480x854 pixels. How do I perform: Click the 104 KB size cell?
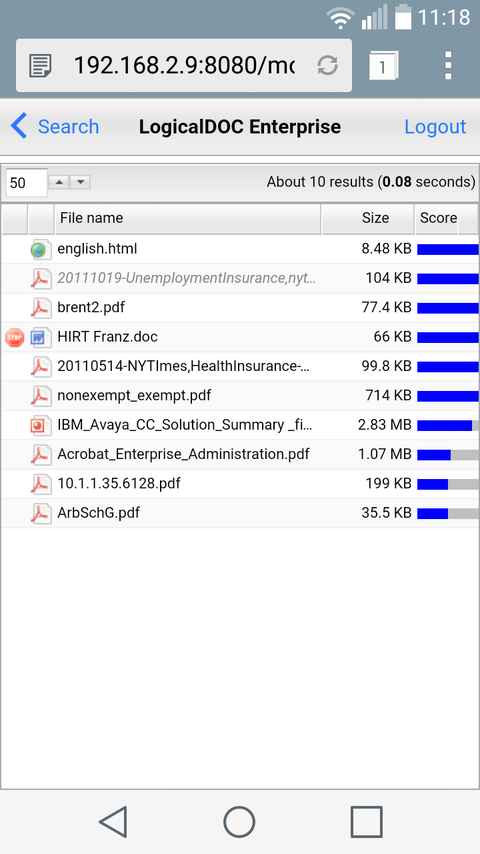point(389,278)
